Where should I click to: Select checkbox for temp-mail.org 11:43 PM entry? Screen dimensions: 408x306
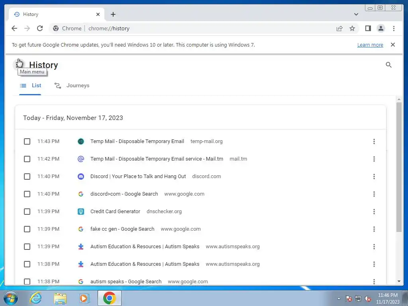click(27, 141)
